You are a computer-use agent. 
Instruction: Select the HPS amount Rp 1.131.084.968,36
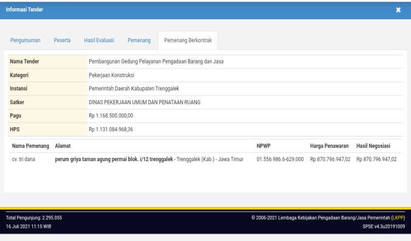[x=111, y=129]
